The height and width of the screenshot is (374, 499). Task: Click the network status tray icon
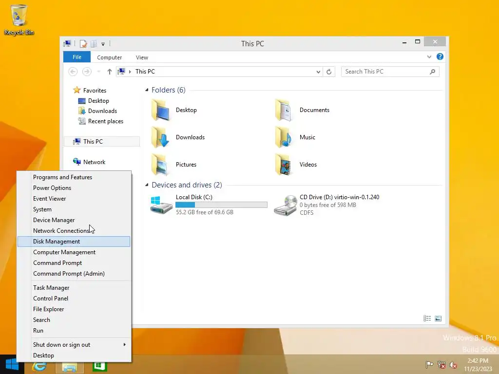441,364
